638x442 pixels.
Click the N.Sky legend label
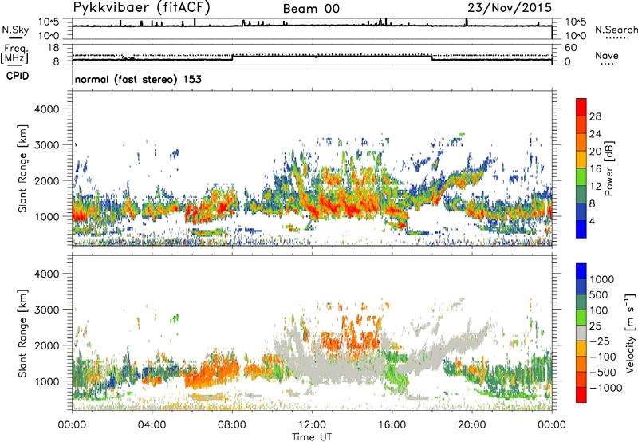(x=15, y=30)
